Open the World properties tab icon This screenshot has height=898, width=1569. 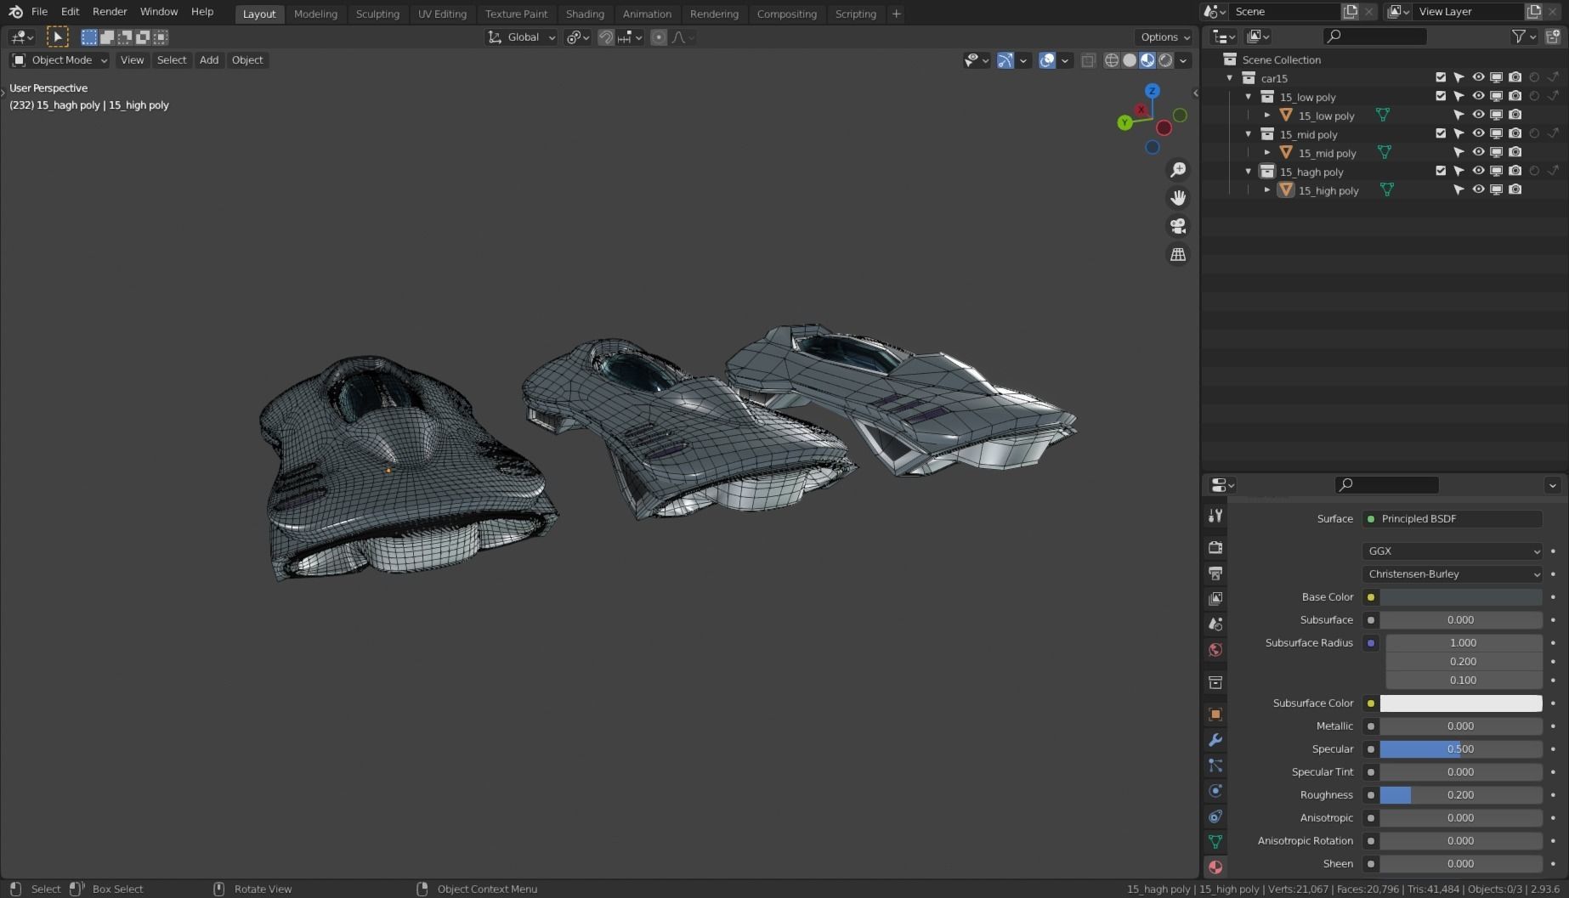(1215, 650)
